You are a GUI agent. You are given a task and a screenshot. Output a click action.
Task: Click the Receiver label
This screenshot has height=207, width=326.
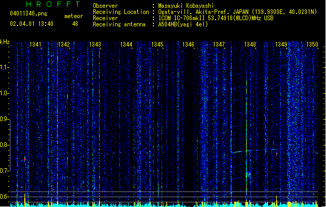pos(105,18)
